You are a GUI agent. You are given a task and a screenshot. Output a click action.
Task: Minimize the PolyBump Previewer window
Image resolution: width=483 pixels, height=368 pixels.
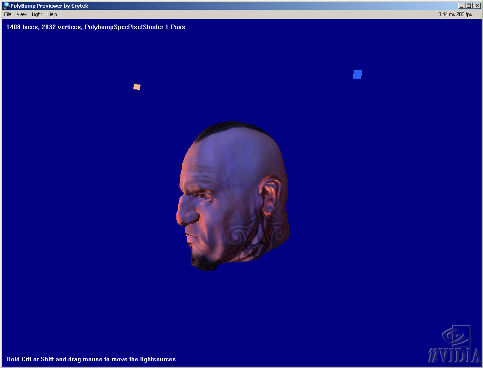[461, 5]
